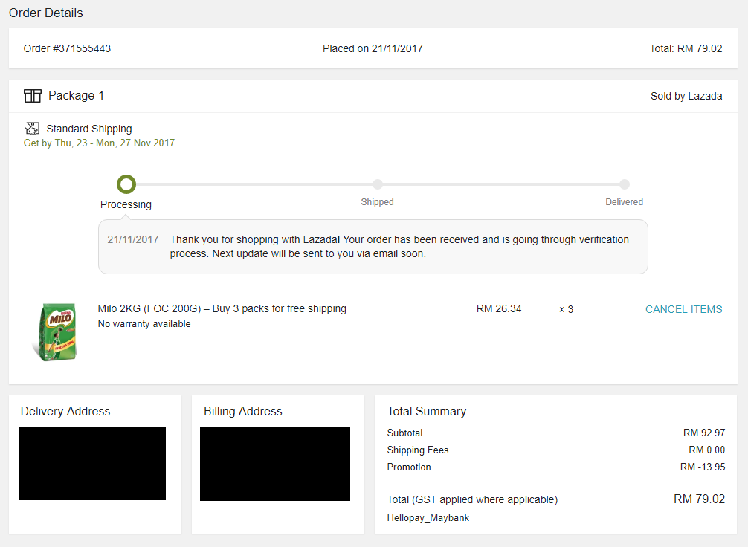Click the Billing Address heading

click(243, 411)
